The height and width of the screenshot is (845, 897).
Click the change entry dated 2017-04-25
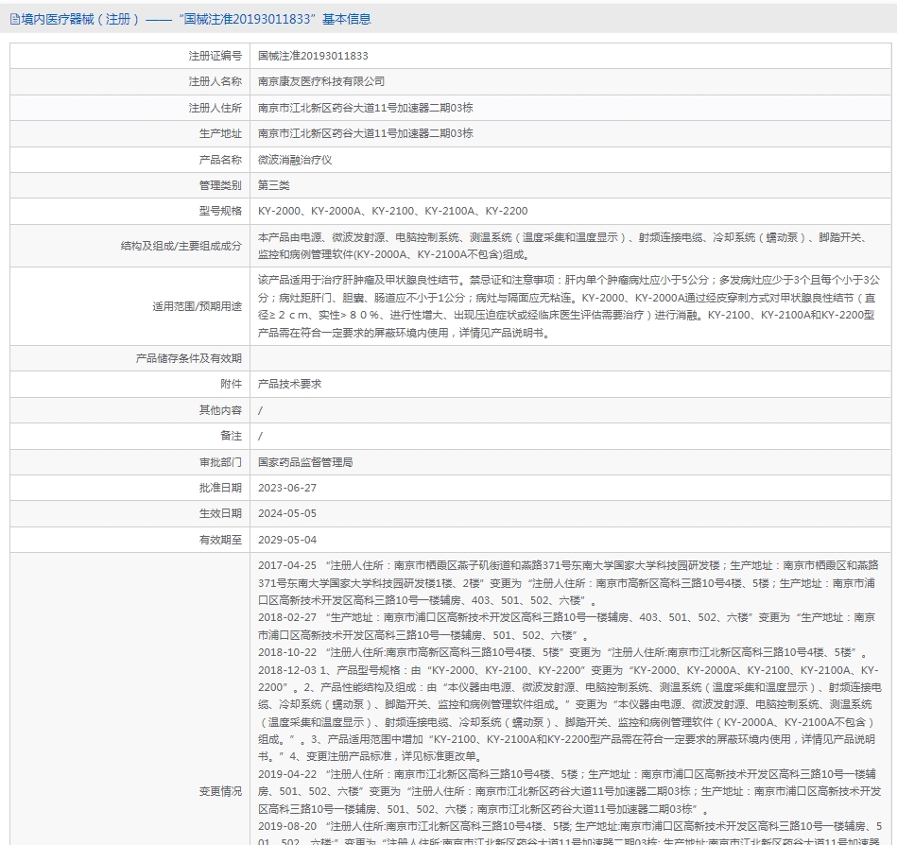point(568,583)
